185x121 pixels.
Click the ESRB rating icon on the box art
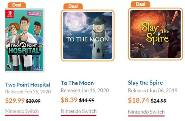click(x=8, y=66)
